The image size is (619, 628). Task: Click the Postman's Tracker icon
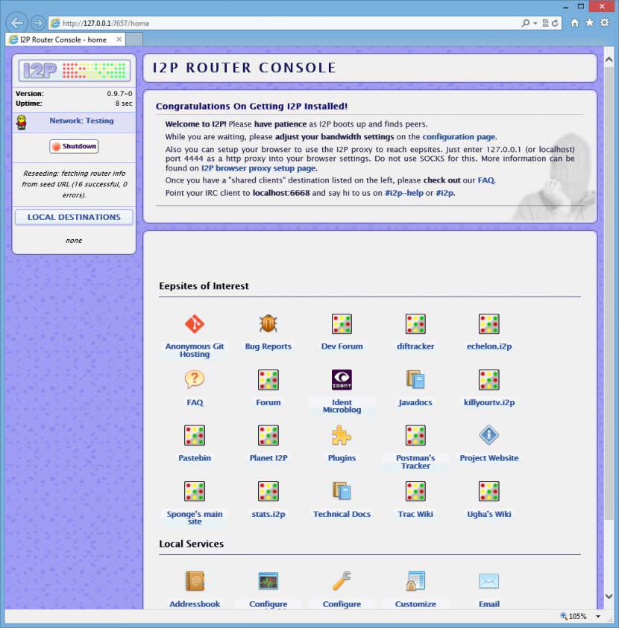pyautogui.click(x=415, y=435)
